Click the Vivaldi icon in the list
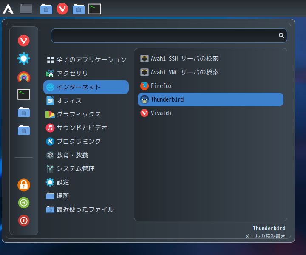 click(144, 113)
